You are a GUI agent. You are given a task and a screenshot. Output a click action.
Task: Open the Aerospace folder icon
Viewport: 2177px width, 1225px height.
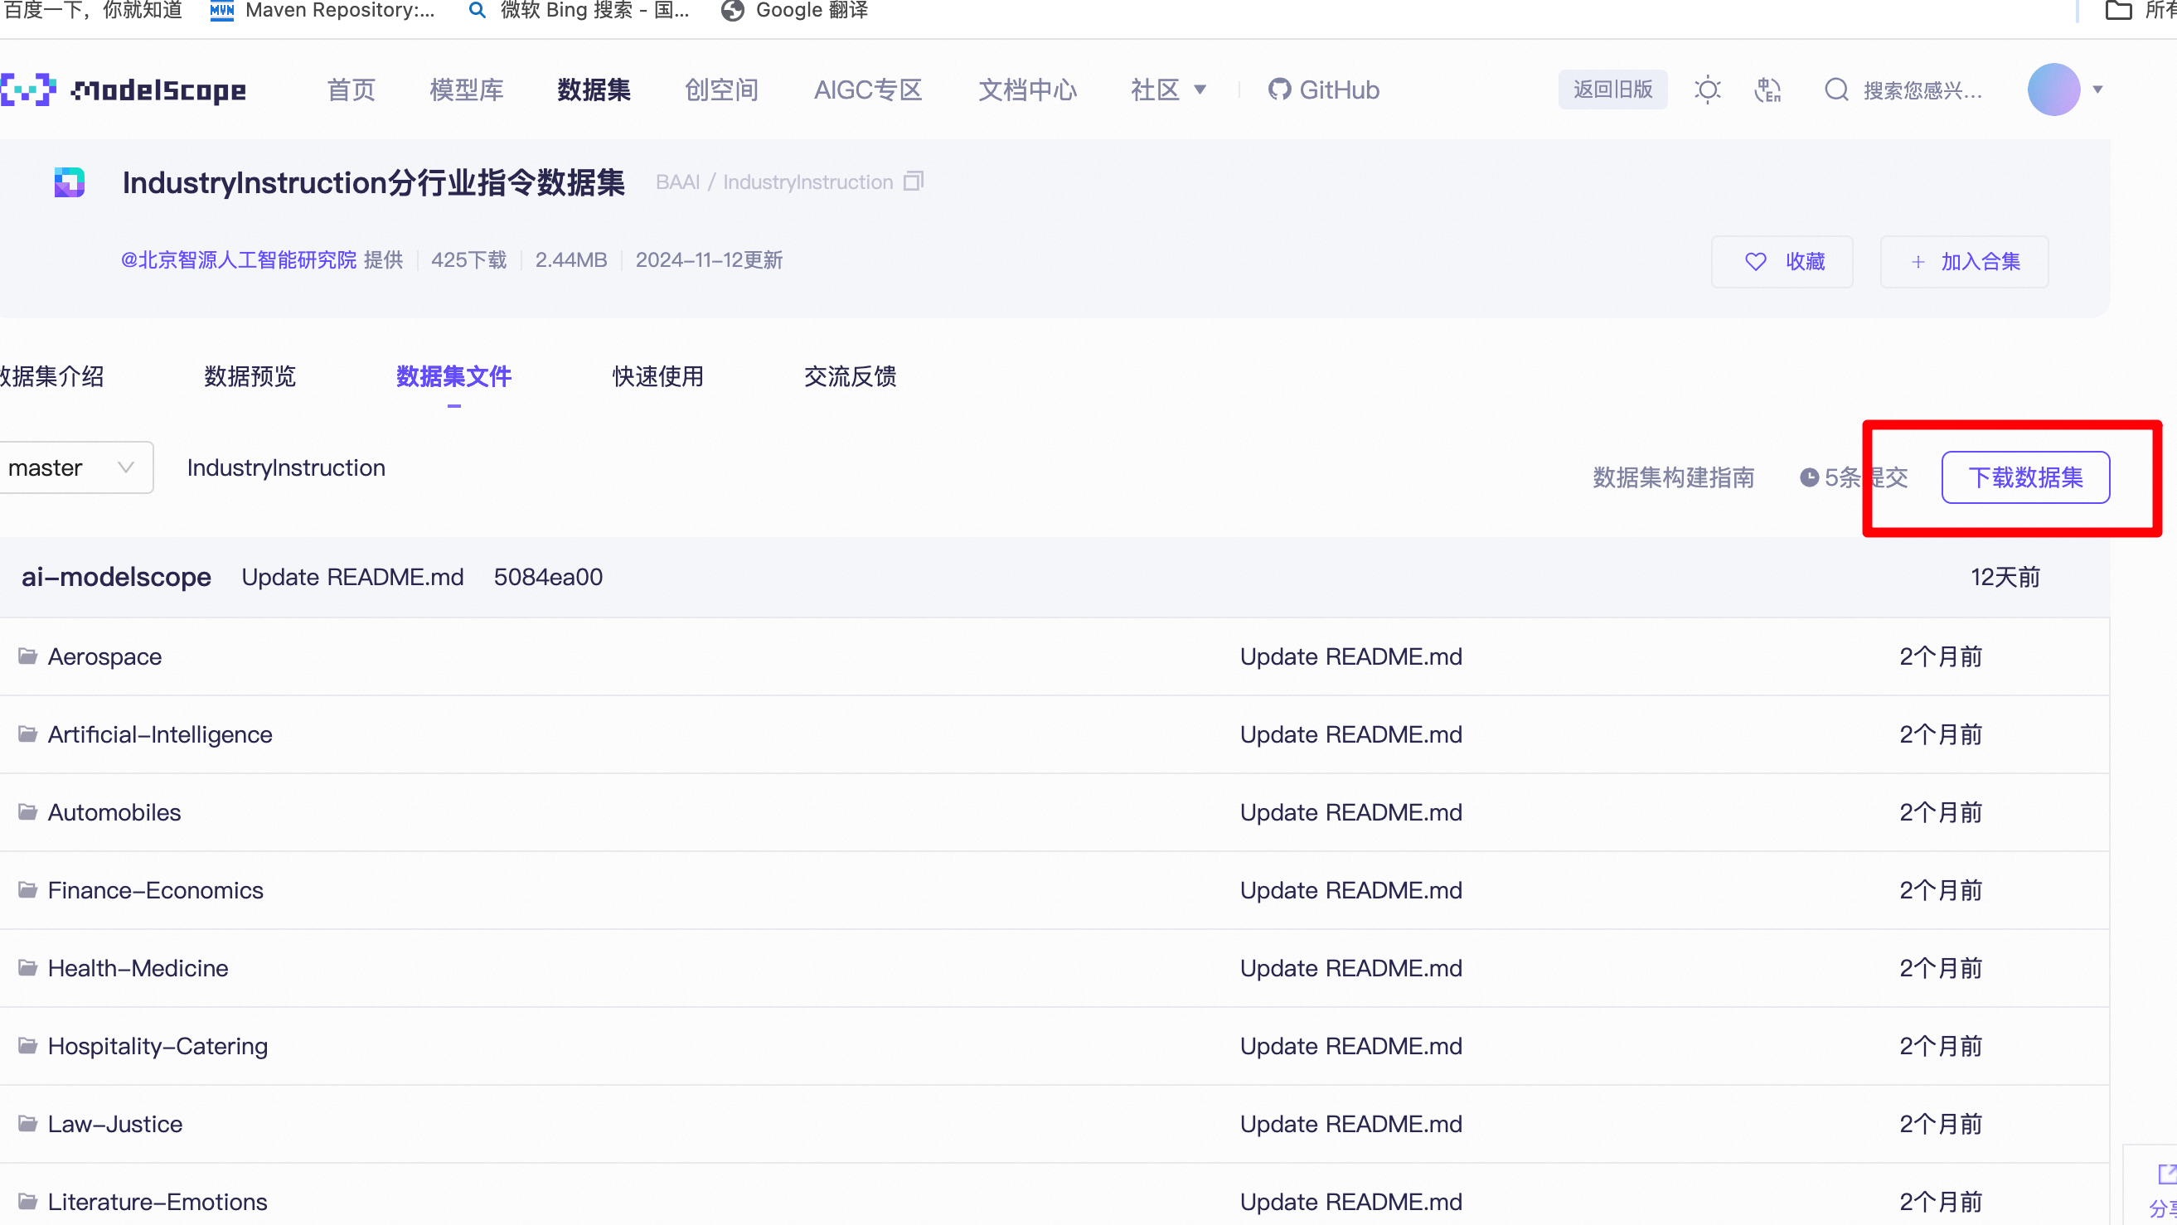click(28, 656)
